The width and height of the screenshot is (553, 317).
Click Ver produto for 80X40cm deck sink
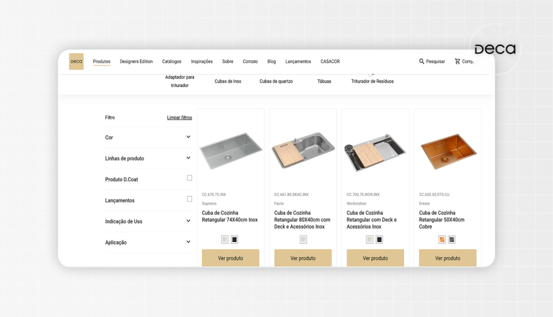pyautogui.click(x=303, y=258)
